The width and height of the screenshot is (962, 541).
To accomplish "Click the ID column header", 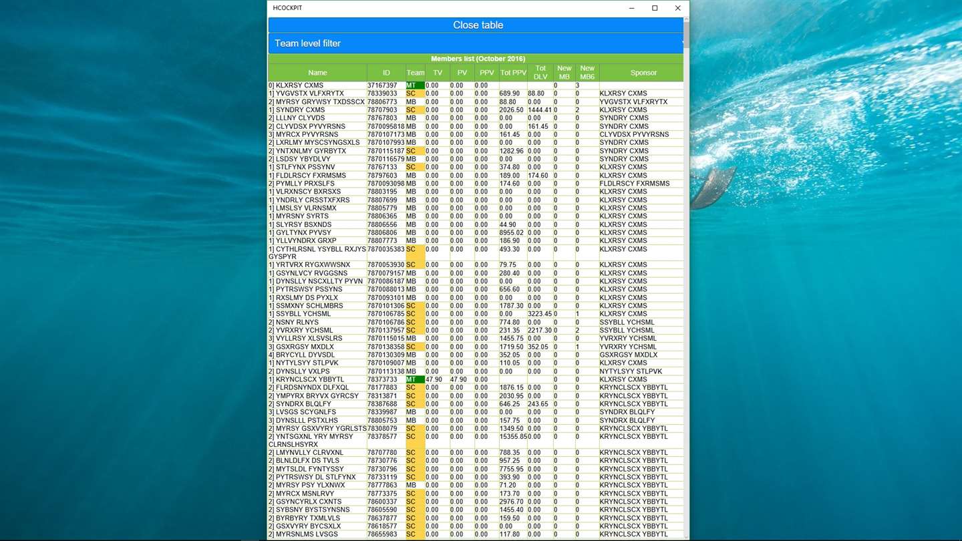I will [386, 73].
